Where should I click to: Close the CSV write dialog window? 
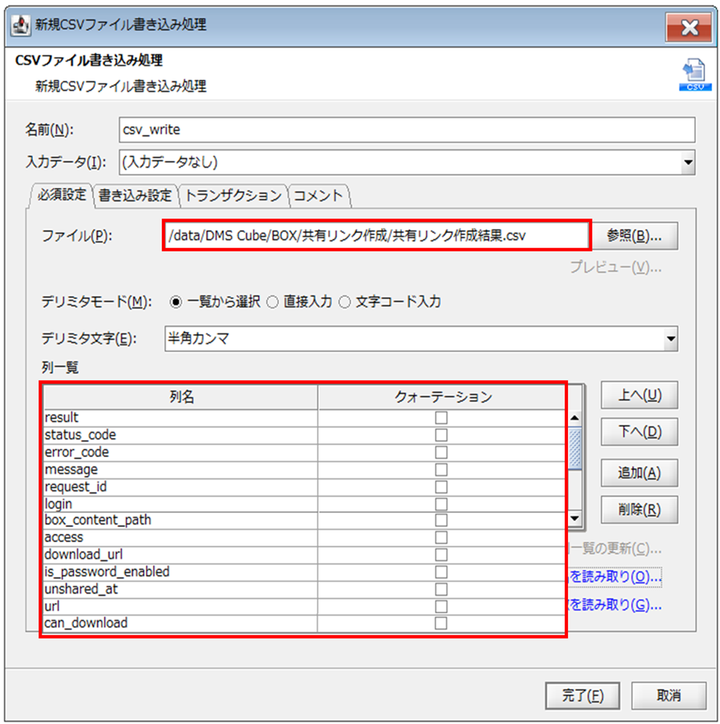pyautogui.click(x=689, y=28)
